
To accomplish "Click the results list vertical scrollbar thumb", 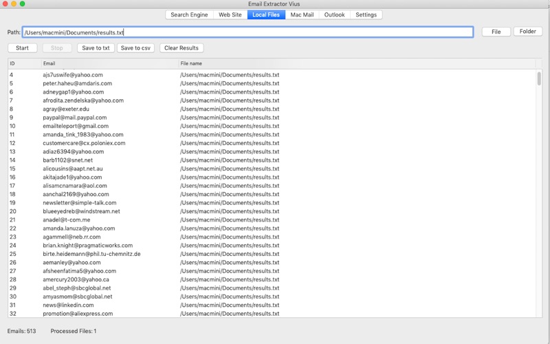I will (539, 78).
